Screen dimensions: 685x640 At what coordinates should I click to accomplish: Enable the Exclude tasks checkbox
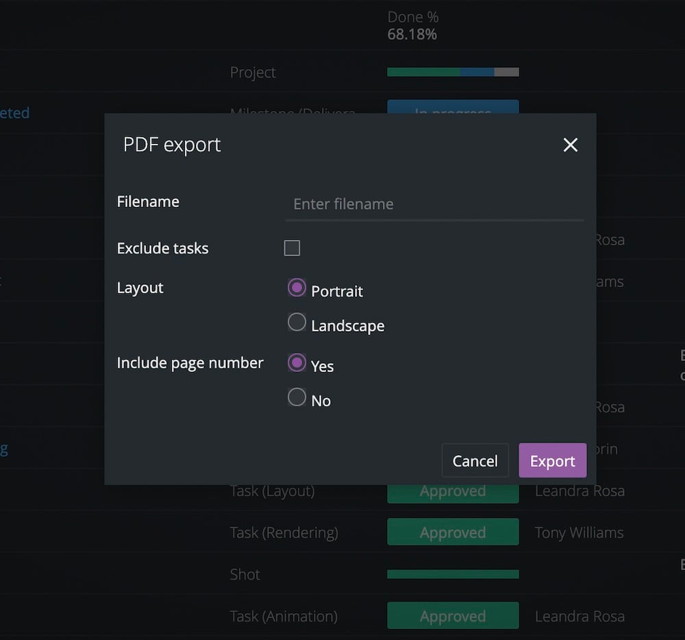(292, 248)
